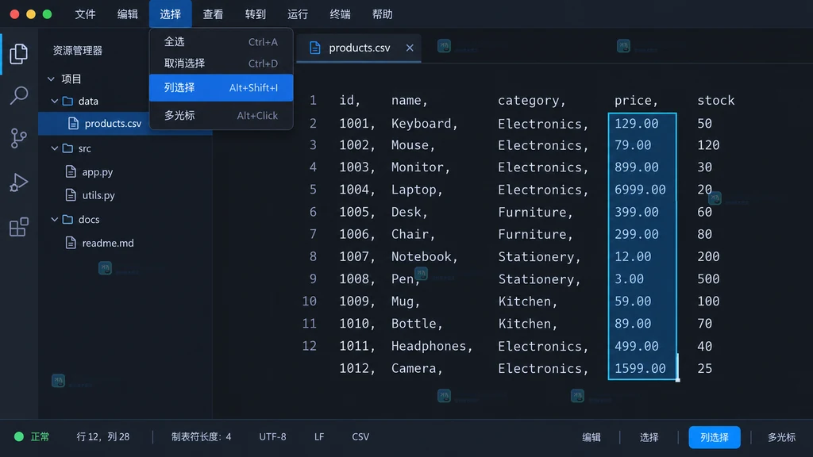Click the 编辑 mode button in status bar

click(591, 437)
